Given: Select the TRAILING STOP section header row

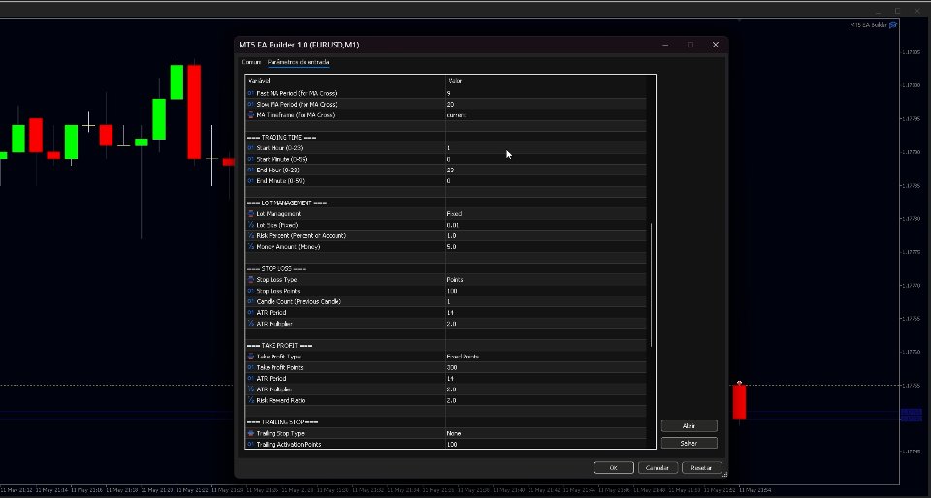Looking at the screenshot, I should [x=446, y=422].
